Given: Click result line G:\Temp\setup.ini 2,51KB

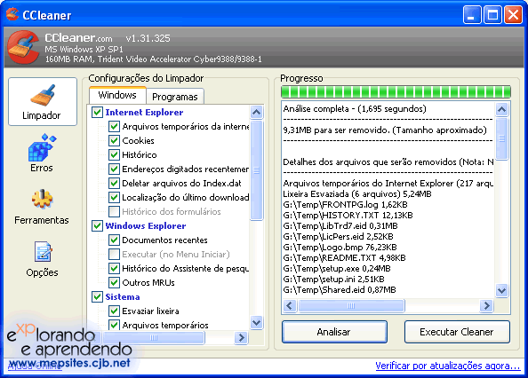Looking at the screenshot, I should pyautogui.click(x=333, y=280).
